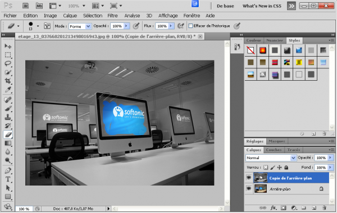This screenshot has height=213, width=337.
Task: Select the Gradient tool
Action: 8,143
